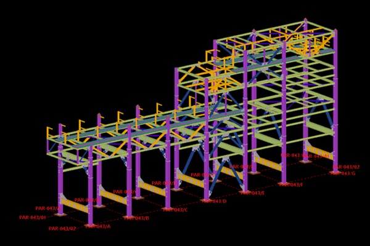
Task: Click the front-row PAR-043/E label
Action: pos(252,193)
